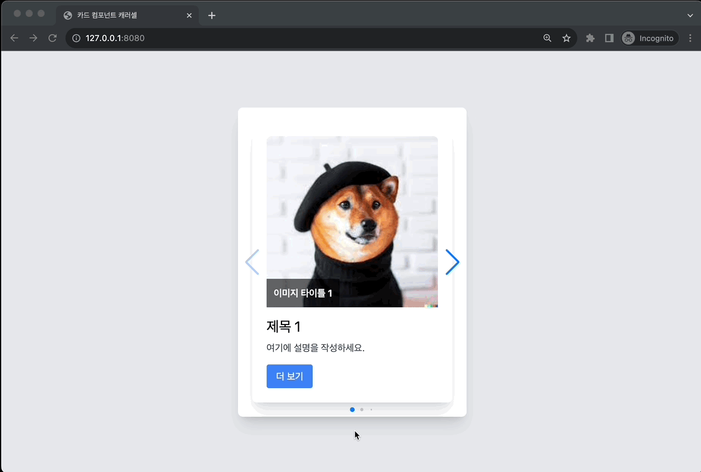Open the Extensions puzzle icon
The width and height of the screenshot is (701, 472).
pyautogui.click(x=590, y=38)
